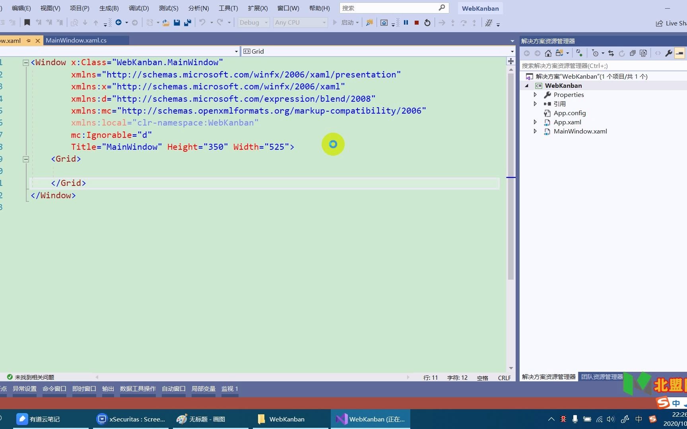This screenshot has width=687, height=429.
Task: Switch to the 团队资源管理器 tab
Action: [x=602, y=377]
